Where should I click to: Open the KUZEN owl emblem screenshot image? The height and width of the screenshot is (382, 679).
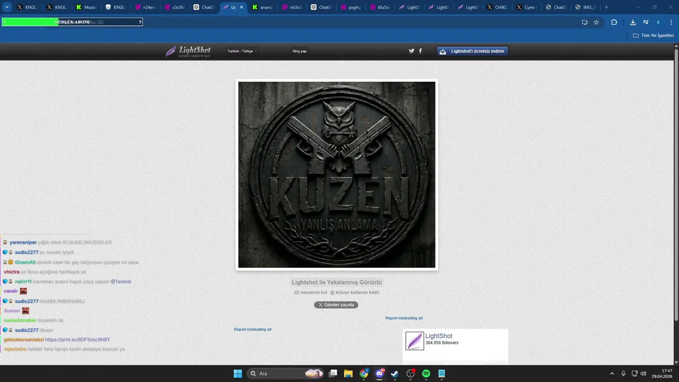[x=337, y=175]
